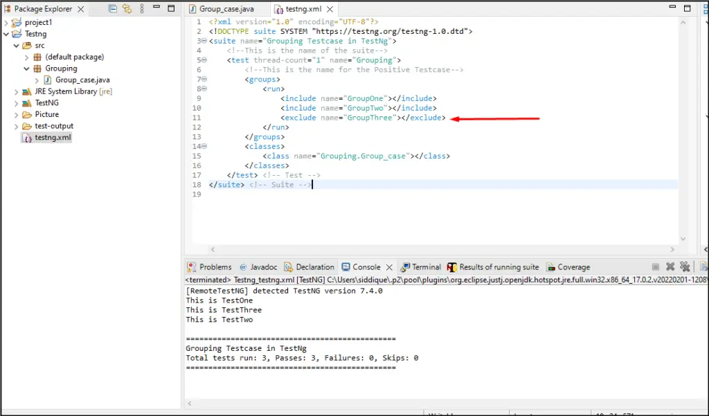The width and height of the screenshot is (709, 416).
Task: Click the Problems view icon
Action: [x=192, y=267]
